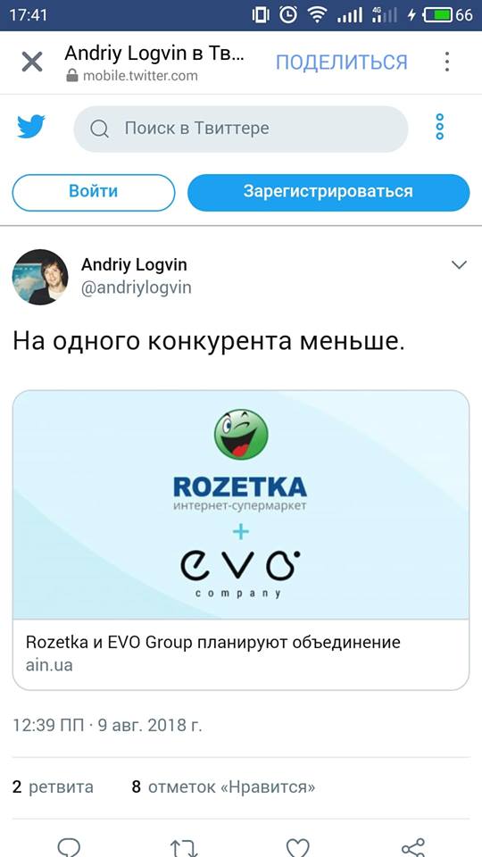Expand the tweet options chevron
This screenshot has height=857, width=482.
point(459,265)
